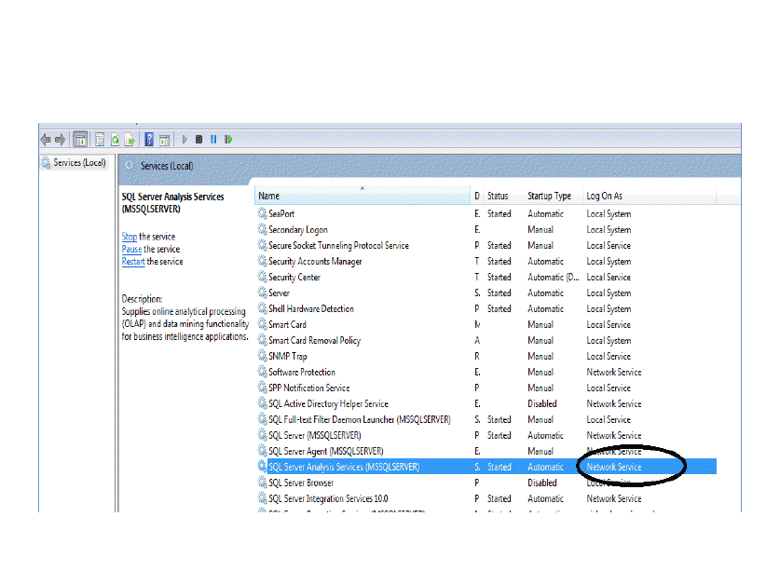Screen dimensions: 780x585
Task: Click the Back arrow in the toolbar
Action: [46, 140]
